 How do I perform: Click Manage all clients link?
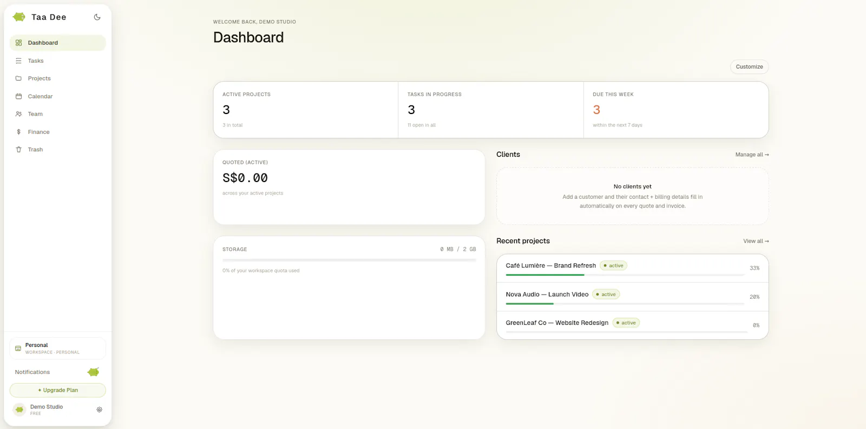tap(752, 155)
